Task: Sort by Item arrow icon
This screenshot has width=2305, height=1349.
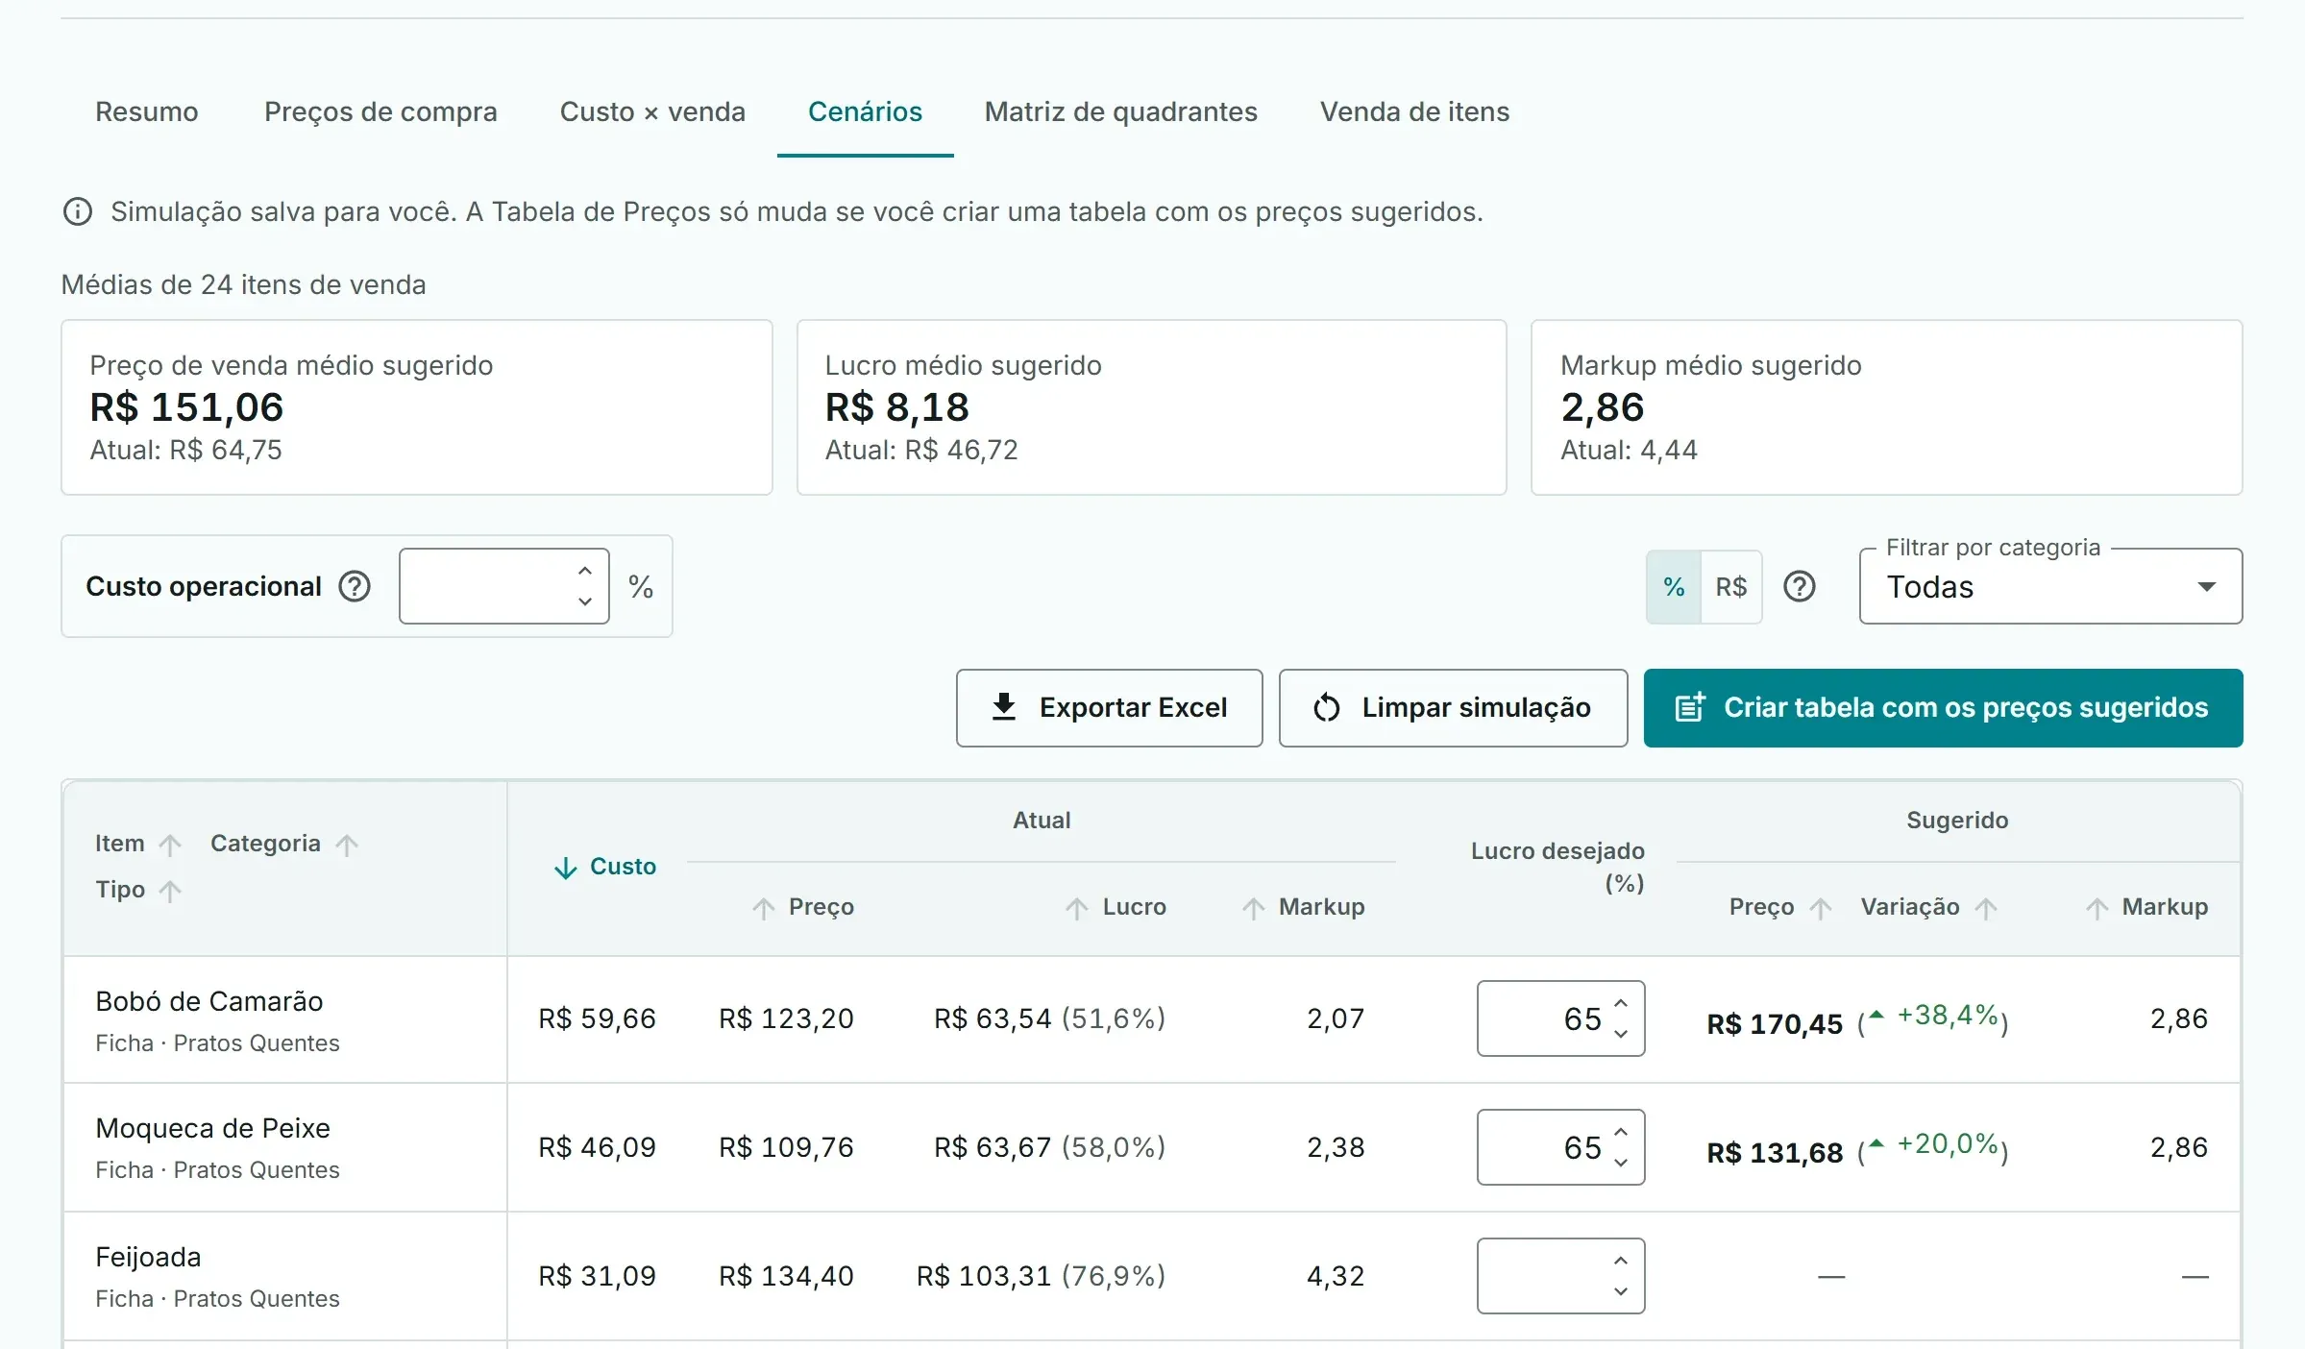Action: point(170,845)
